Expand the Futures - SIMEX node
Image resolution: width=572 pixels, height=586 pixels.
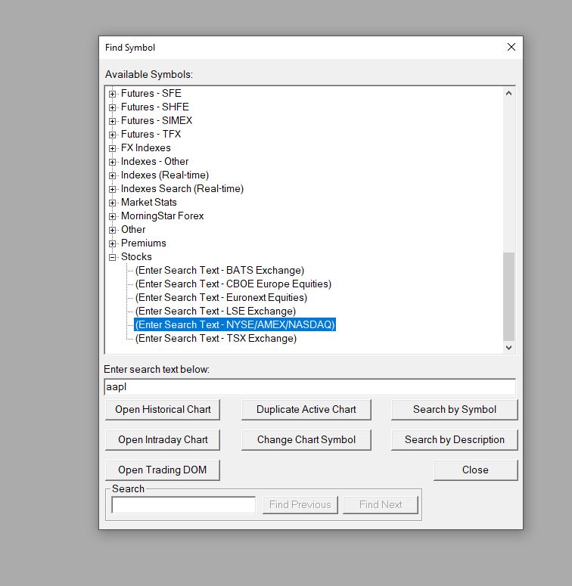pyautogui.click(x=112, y=121)
